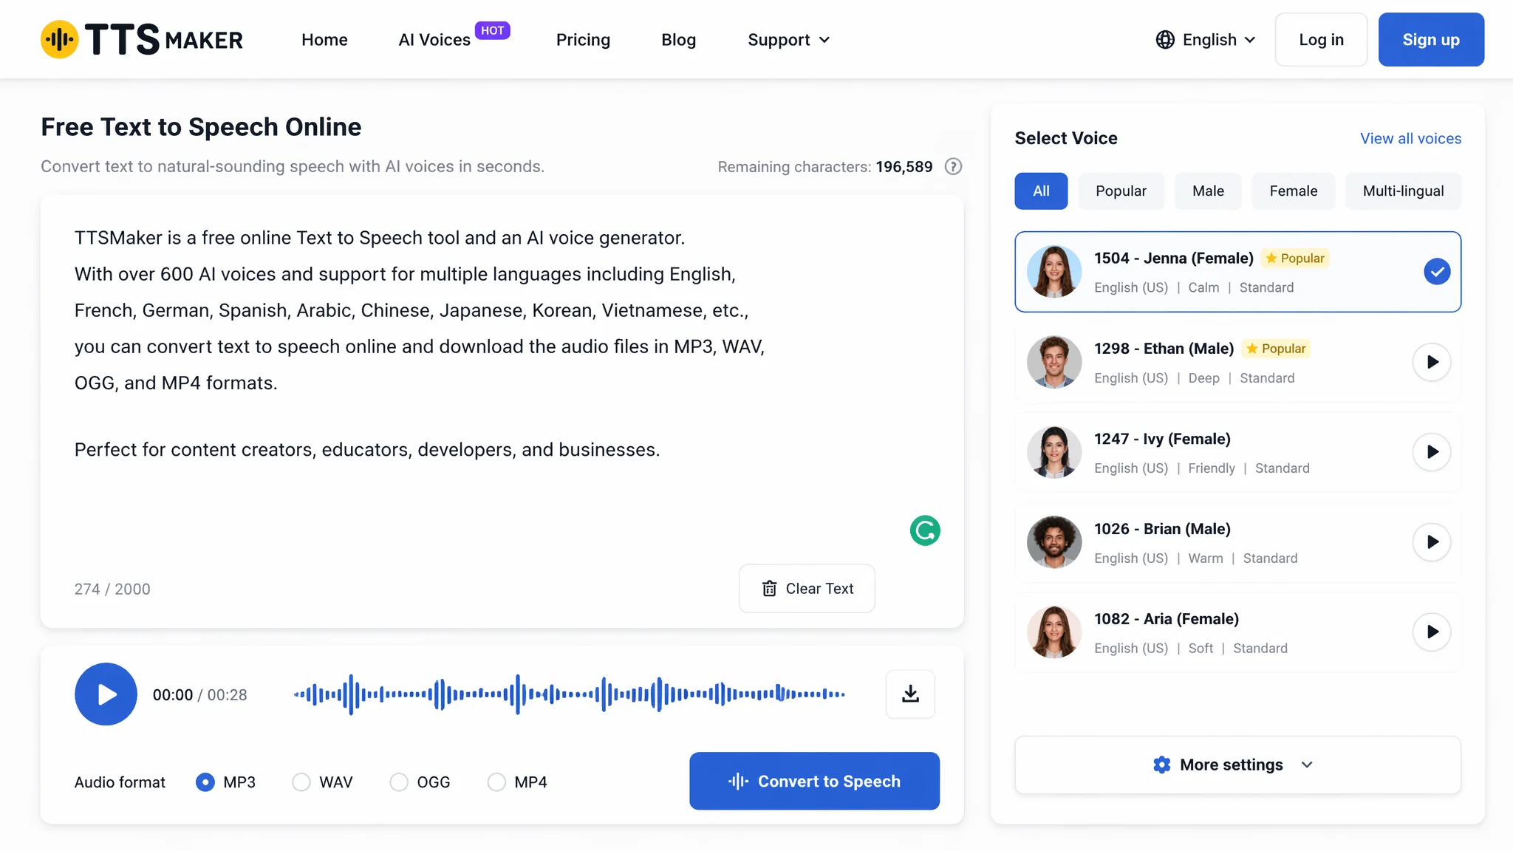This screenshot has height=851, width=1513.
Task: Click Ethan's avatar photo
Action: tap(1054, 362)
